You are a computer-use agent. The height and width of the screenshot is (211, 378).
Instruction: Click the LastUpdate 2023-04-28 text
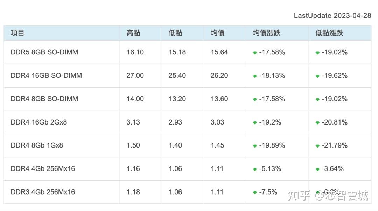coord(332,16)
